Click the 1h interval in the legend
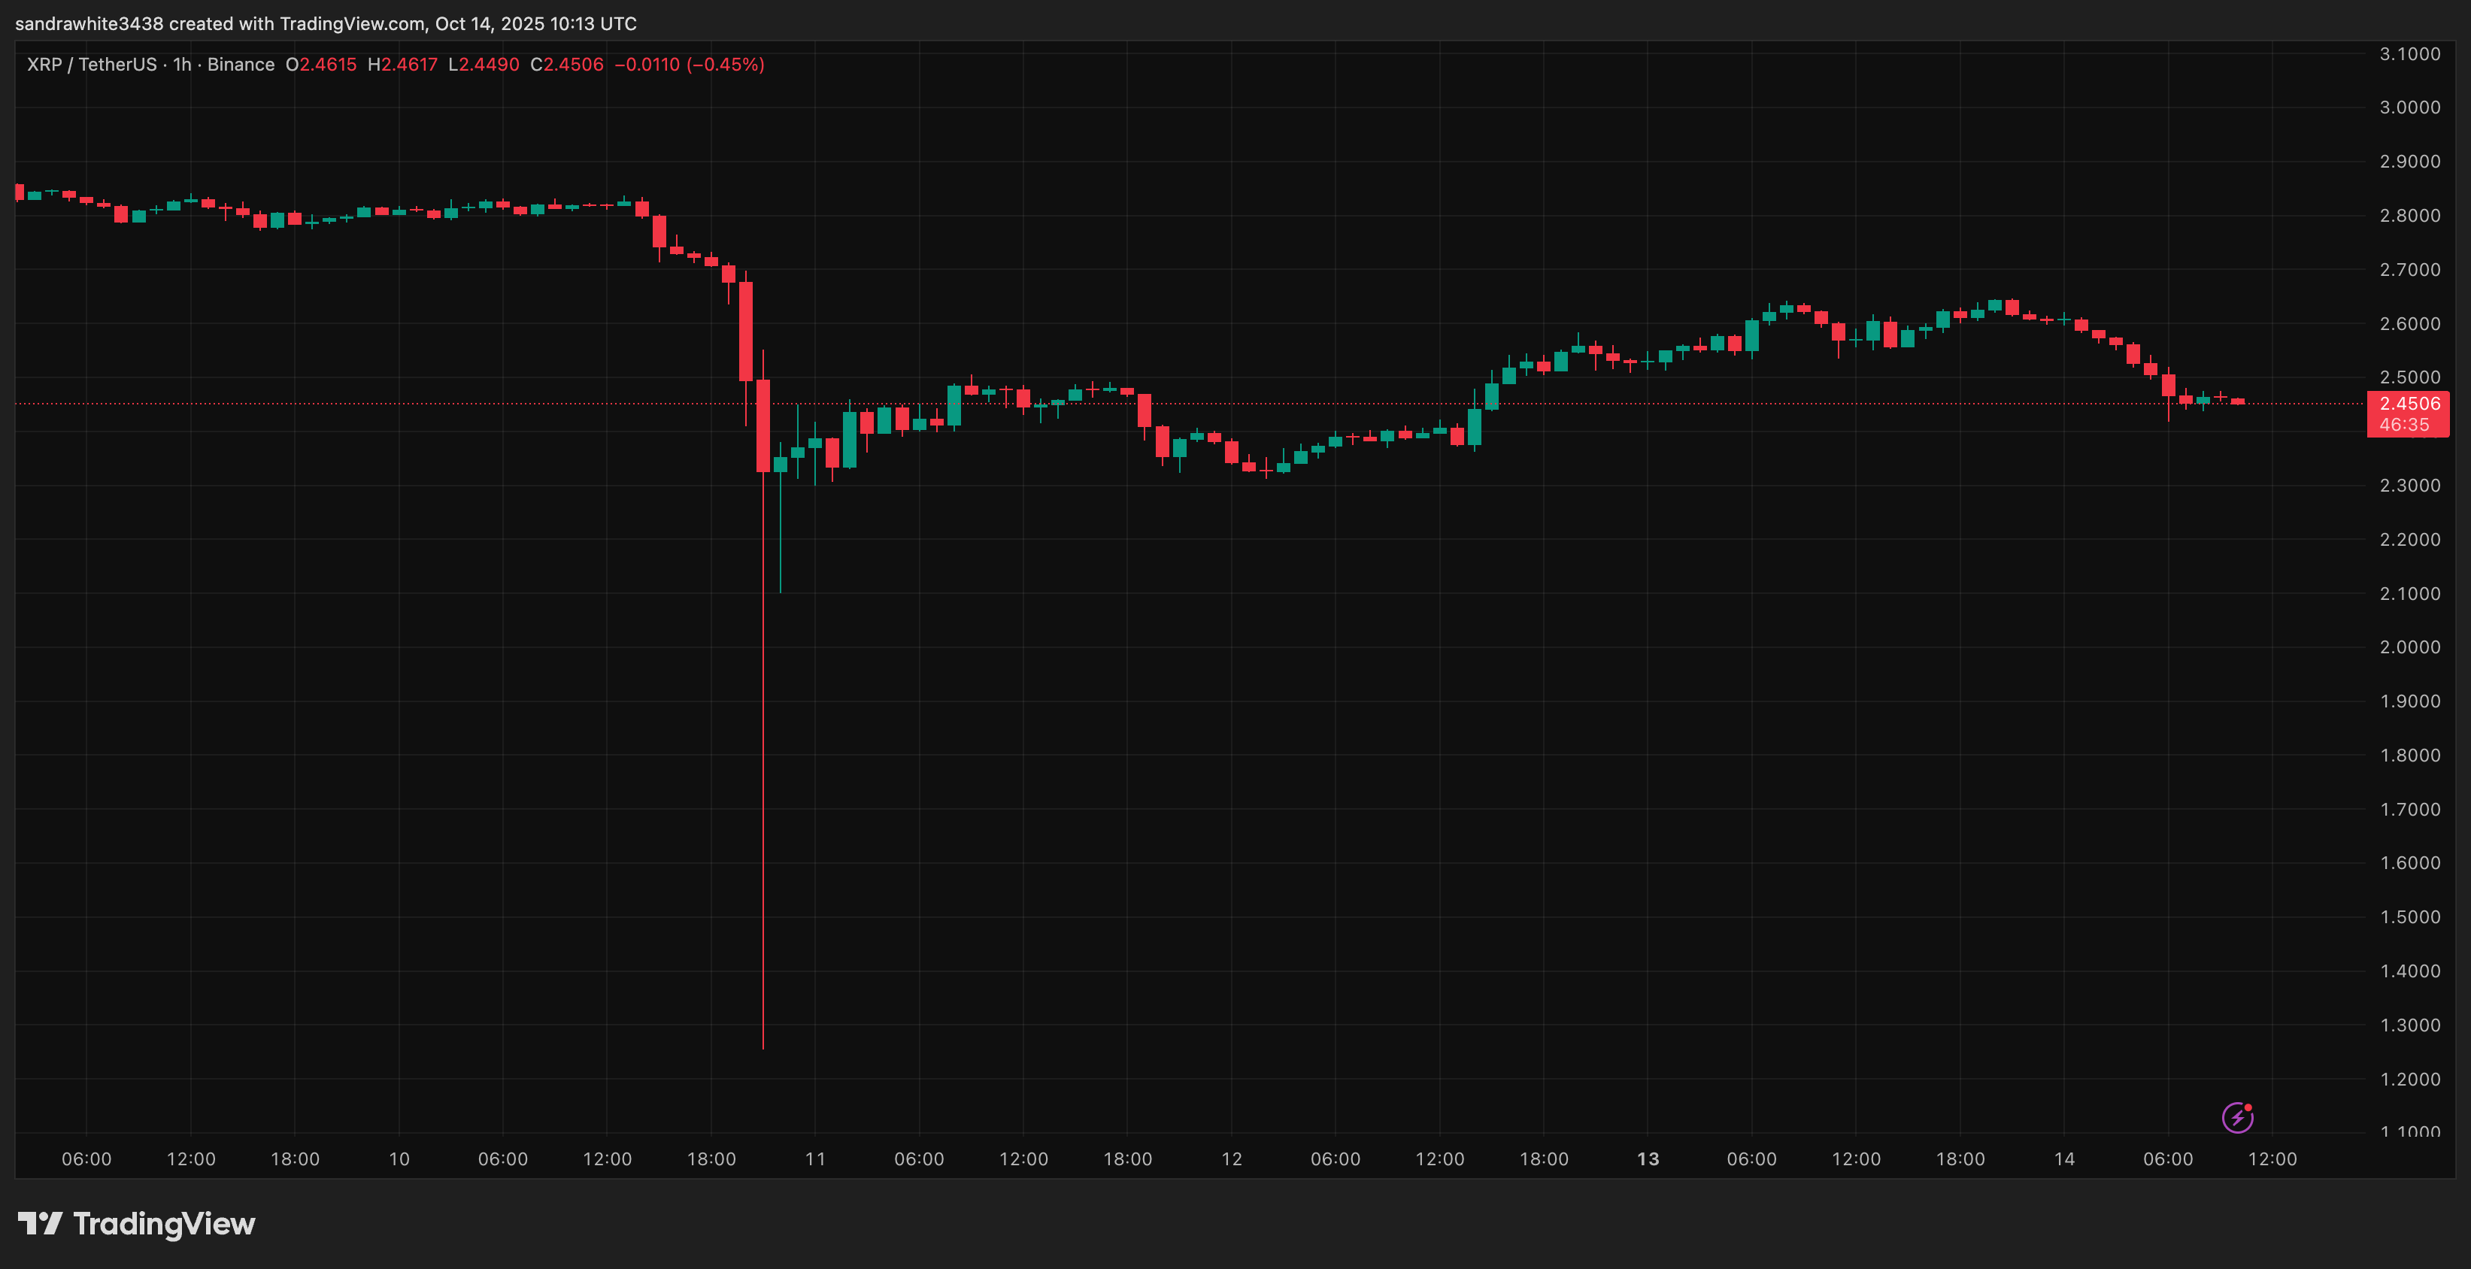Image resolution: width=2471 pixels, height=1269 pixels. 182,64
